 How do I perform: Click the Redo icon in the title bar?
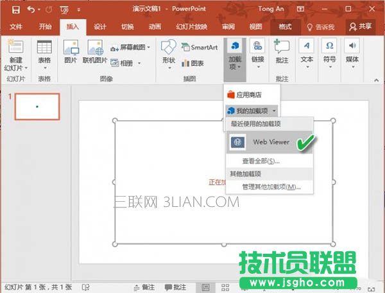pos(49,10)
